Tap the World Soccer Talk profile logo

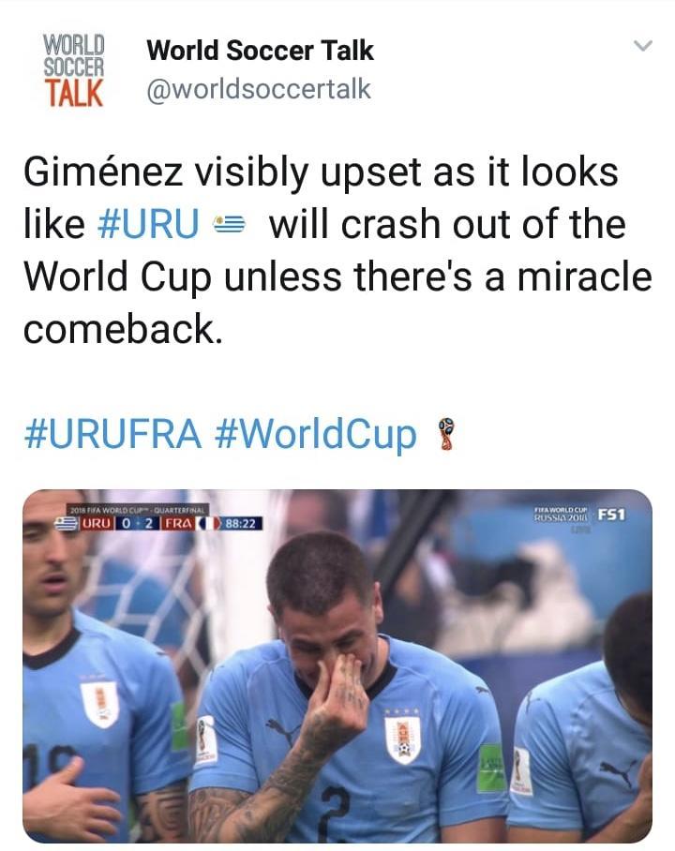coord(73,70)
